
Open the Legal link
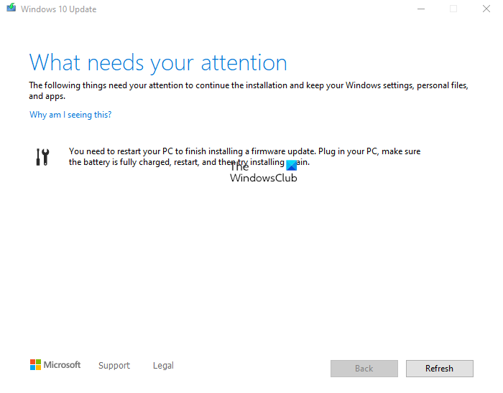pos(163,365)
